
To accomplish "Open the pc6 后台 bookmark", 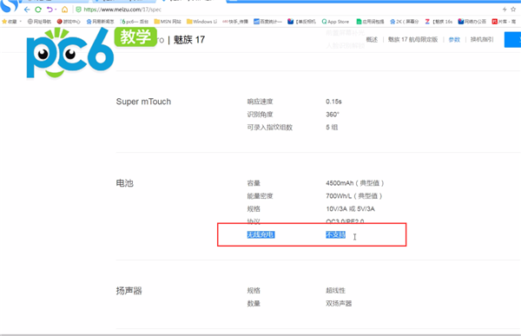I will (x=135, y=21).
